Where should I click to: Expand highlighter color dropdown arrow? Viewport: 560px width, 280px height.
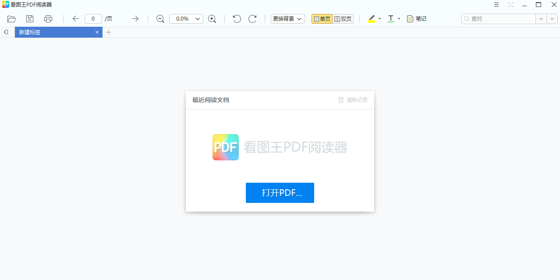(x=380, y=19)
